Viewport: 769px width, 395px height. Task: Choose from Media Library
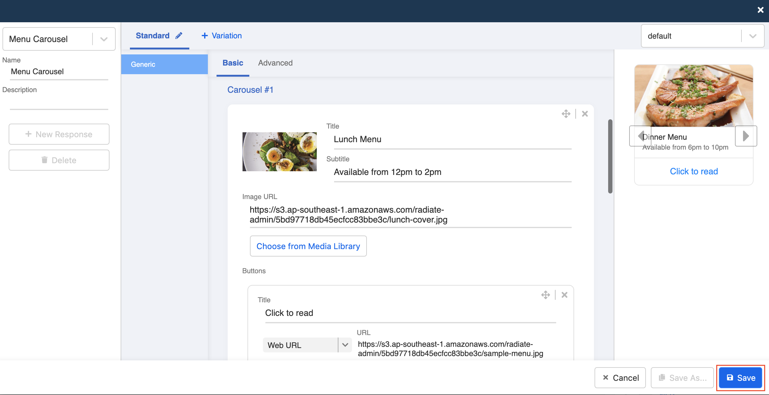click(308, 246)
